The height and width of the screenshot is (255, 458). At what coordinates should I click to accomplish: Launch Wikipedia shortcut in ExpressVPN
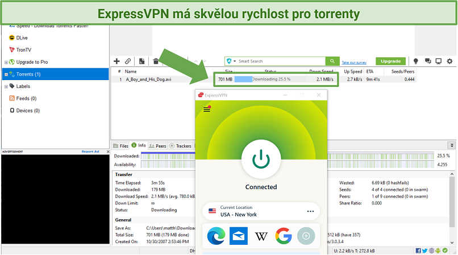coord(261,236)
